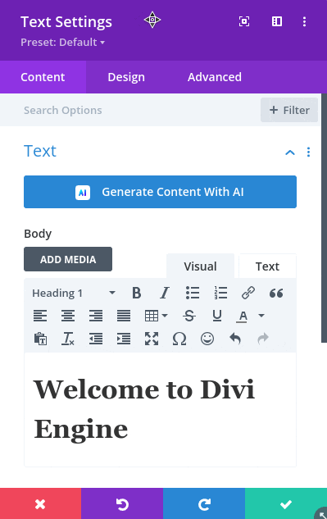The width and height of the screenshot is (327, 519).
Task: Insert a numbered list
Action: 220,293
